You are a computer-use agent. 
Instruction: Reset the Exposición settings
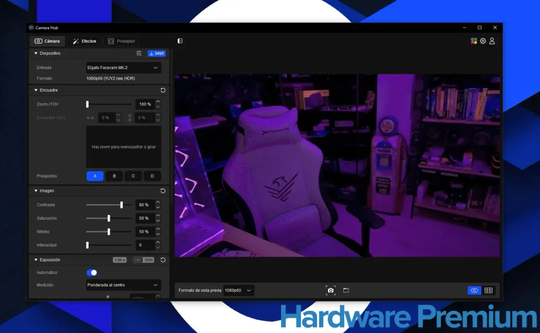pos(163,260)
